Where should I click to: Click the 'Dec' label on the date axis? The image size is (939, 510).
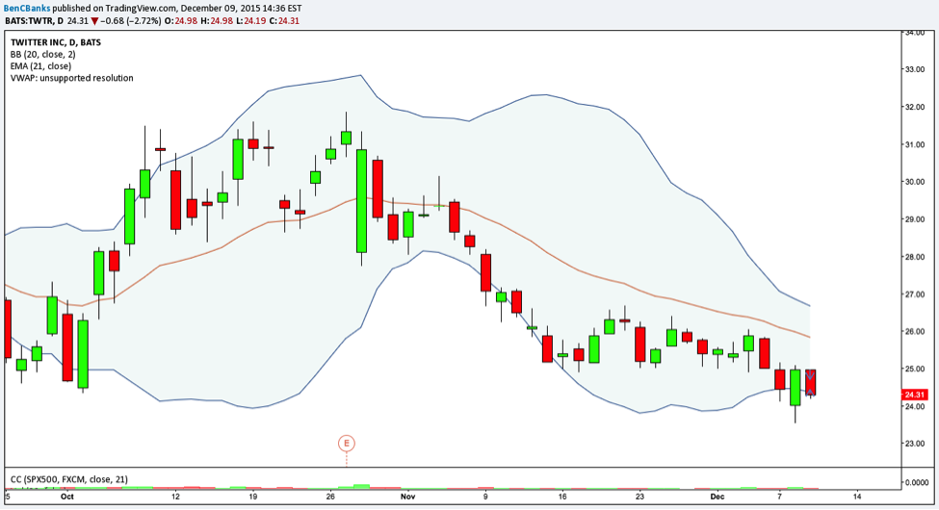(717, 497)
